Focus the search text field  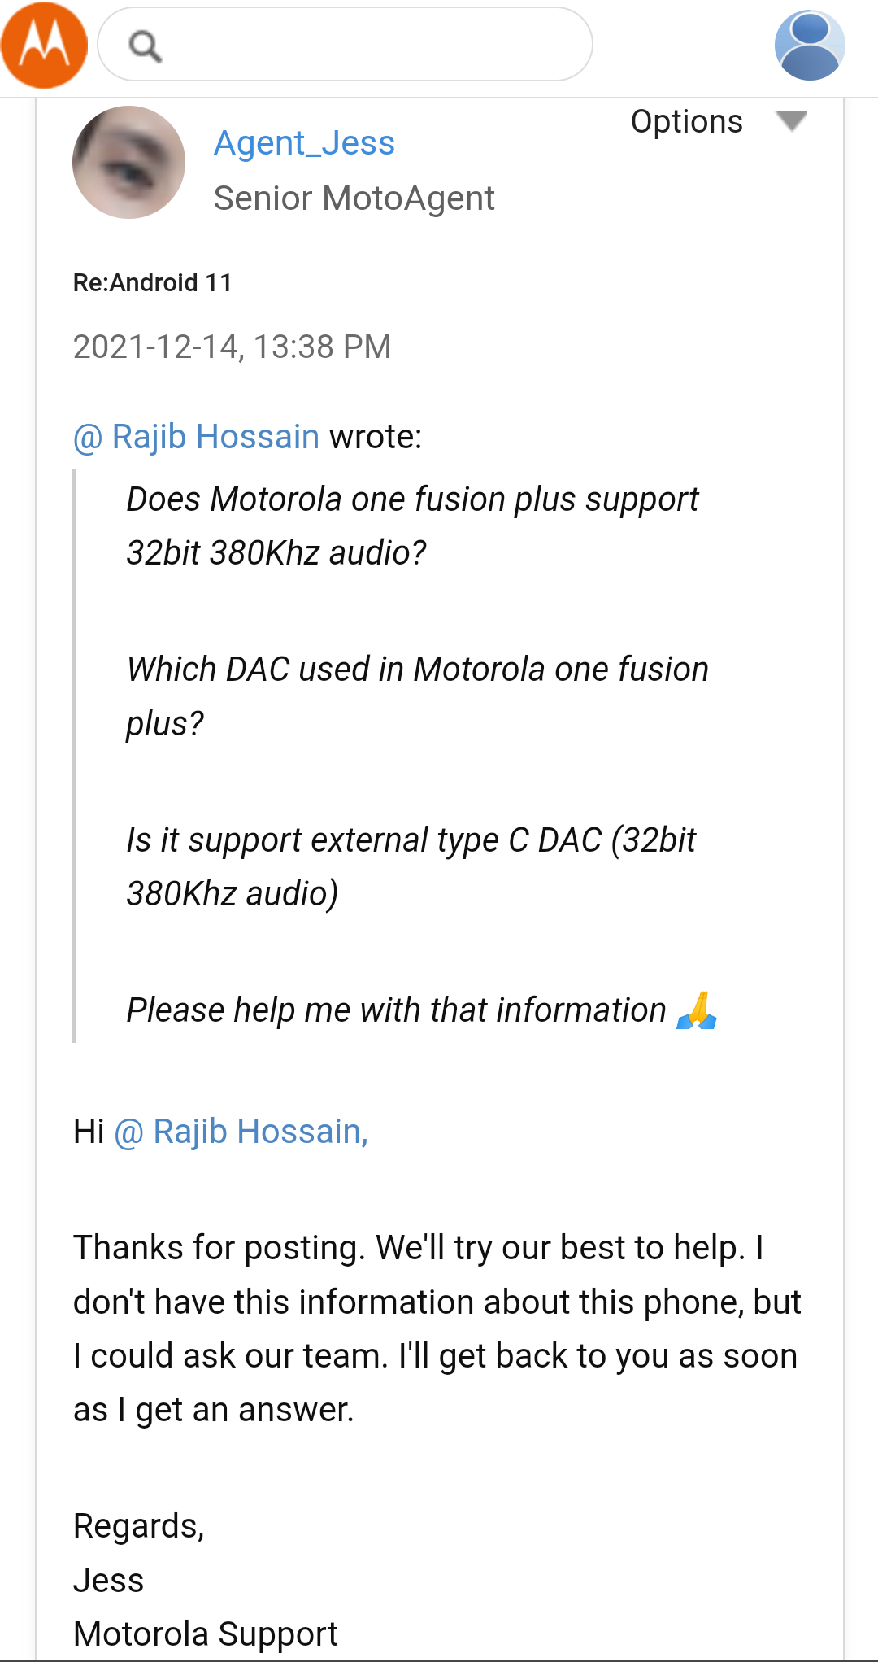(345, 44)
